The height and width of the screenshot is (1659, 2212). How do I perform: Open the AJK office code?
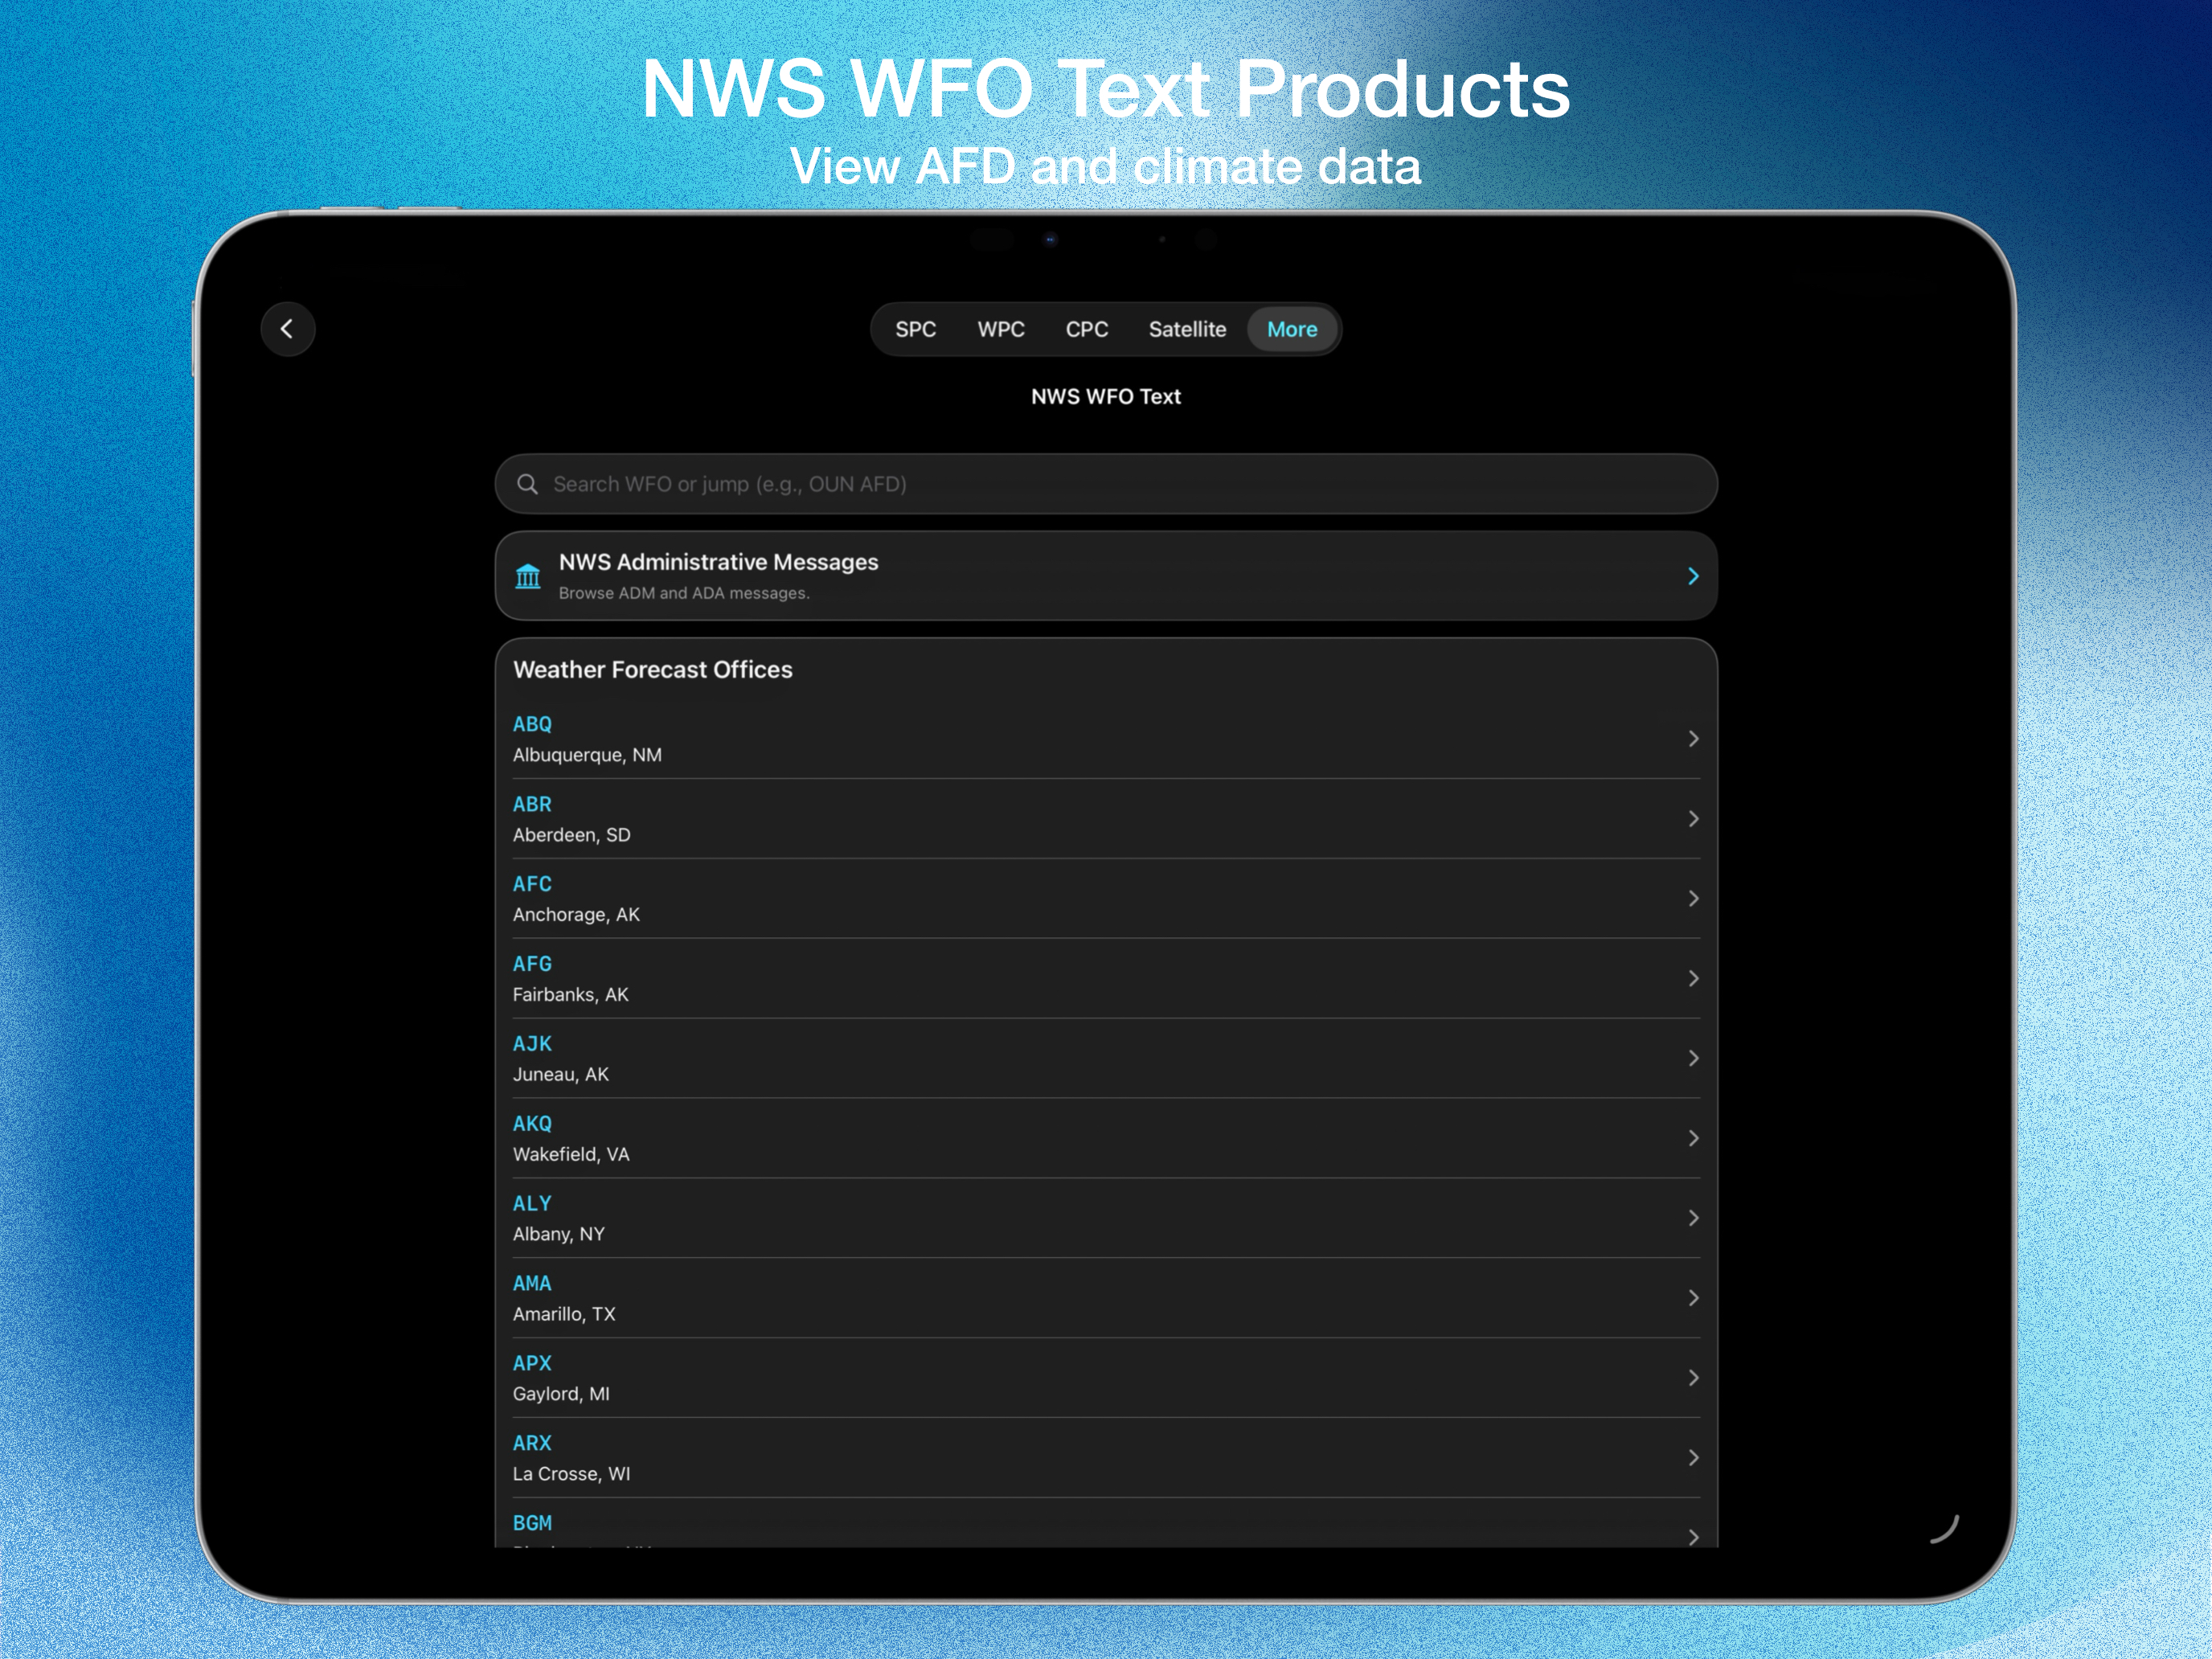coord(532,1044)
